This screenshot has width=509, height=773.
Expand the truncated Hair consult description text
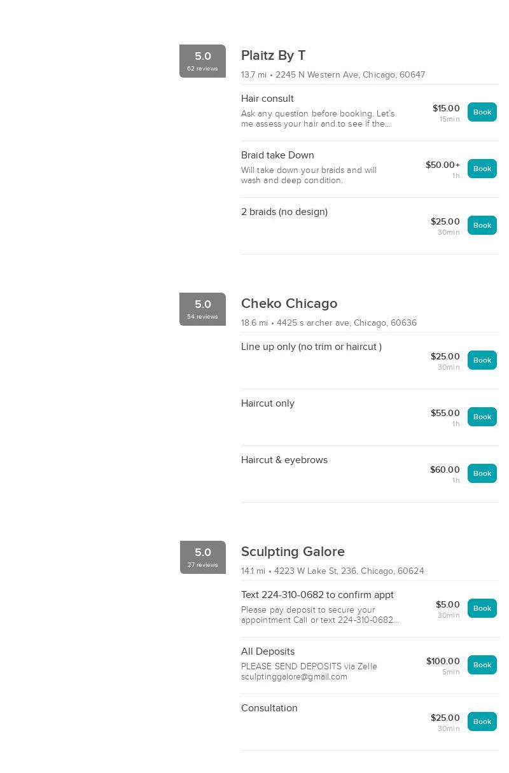(x=318, y=119)
